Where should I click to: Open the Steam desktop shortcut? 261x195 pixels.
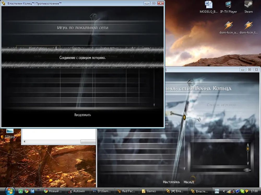[x=248, y=6]
